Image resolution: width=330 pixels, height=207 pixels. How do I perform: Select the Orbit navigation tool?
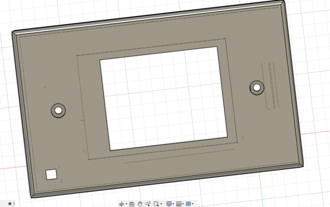coord(122,204)
